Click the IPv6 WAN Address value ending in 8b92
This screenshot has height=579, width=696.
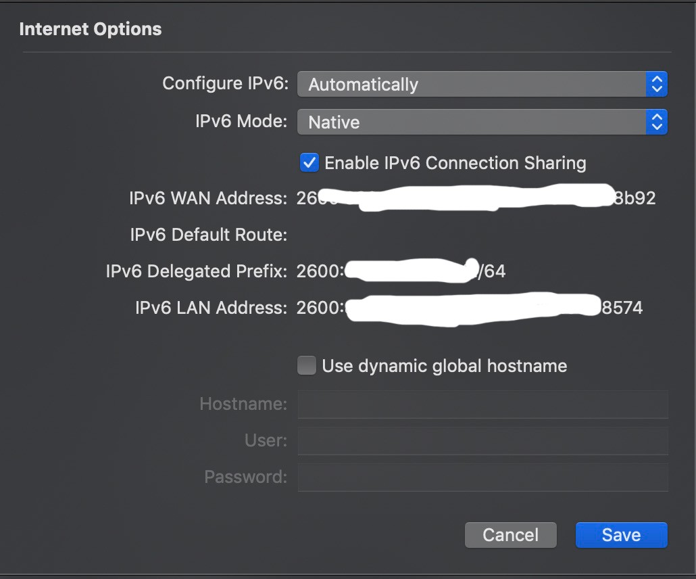coord(476,199)
